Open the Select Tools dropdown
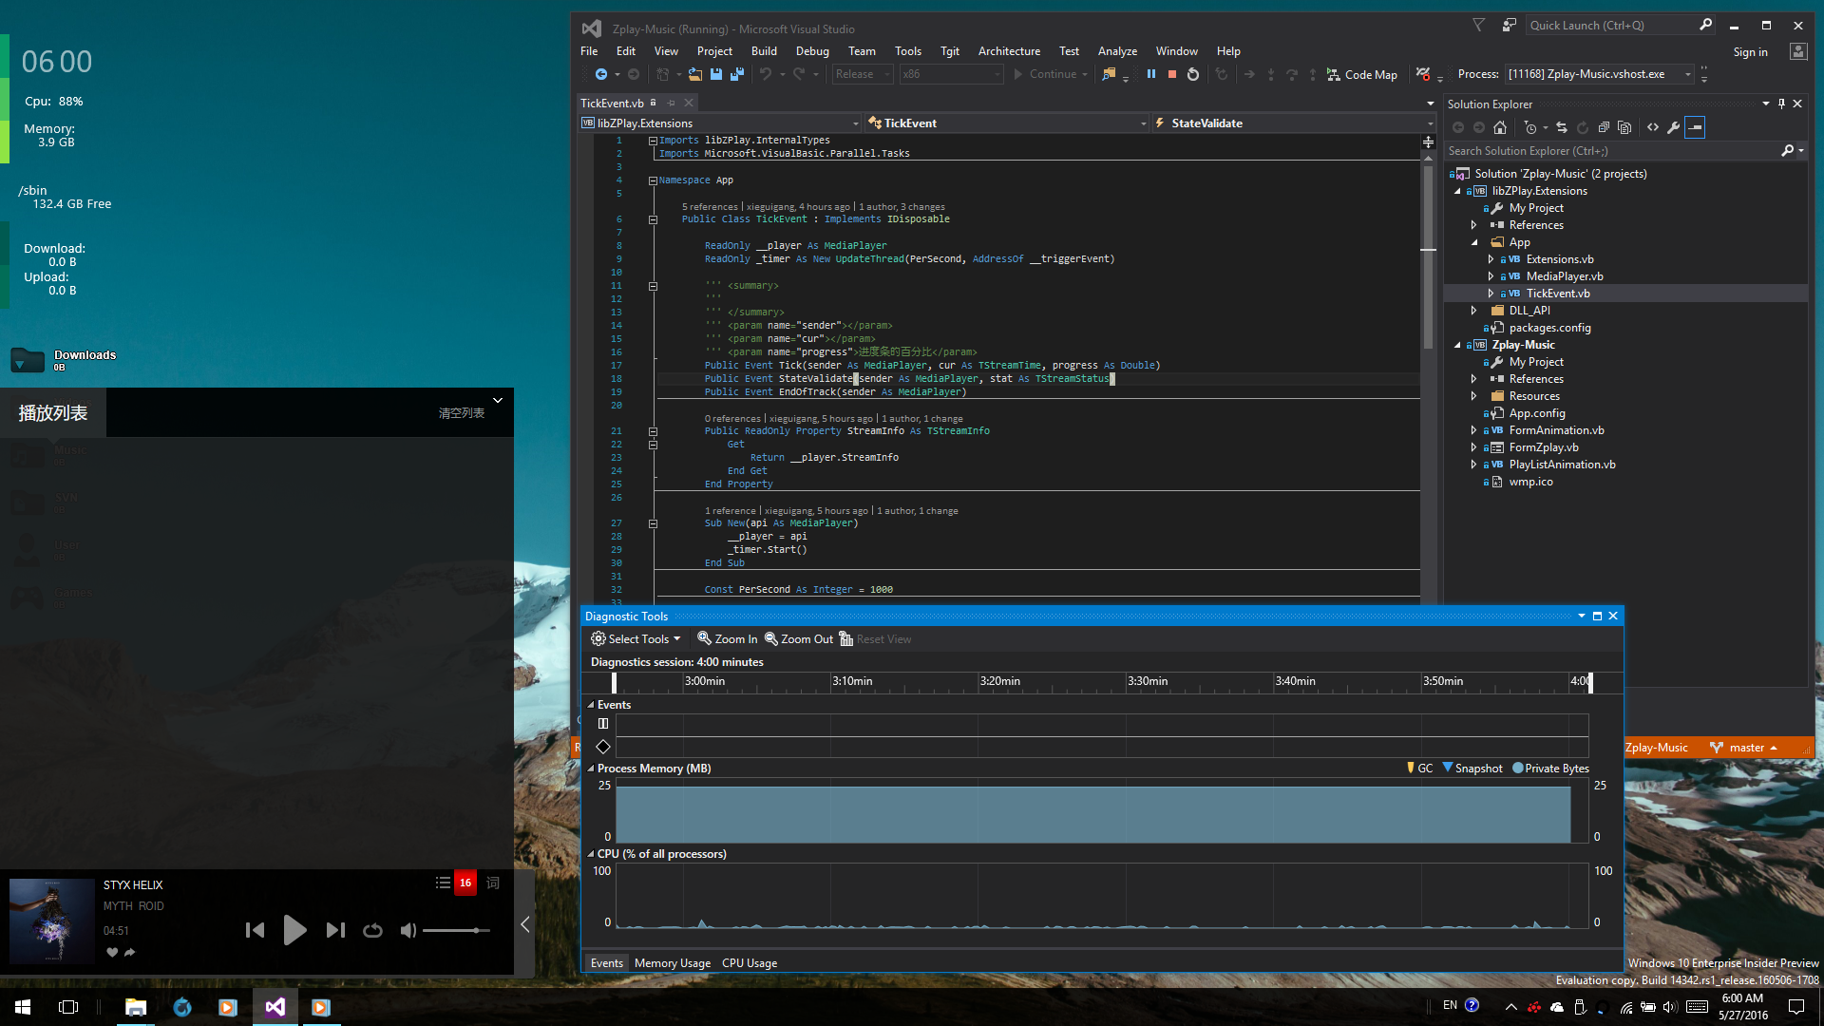The height and width of the screenshot is (1026, 1824). pos(636,639)
